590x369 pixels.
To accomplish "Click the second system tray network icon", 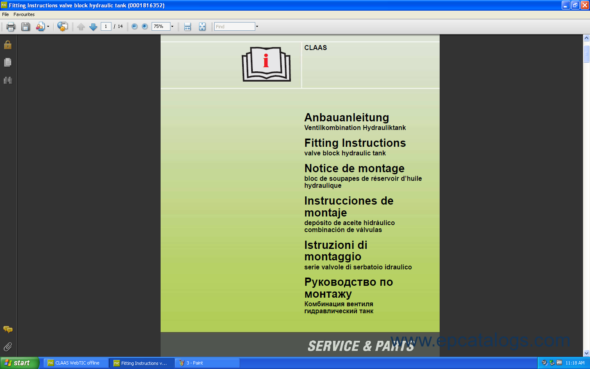I will [x=552, y=362].
